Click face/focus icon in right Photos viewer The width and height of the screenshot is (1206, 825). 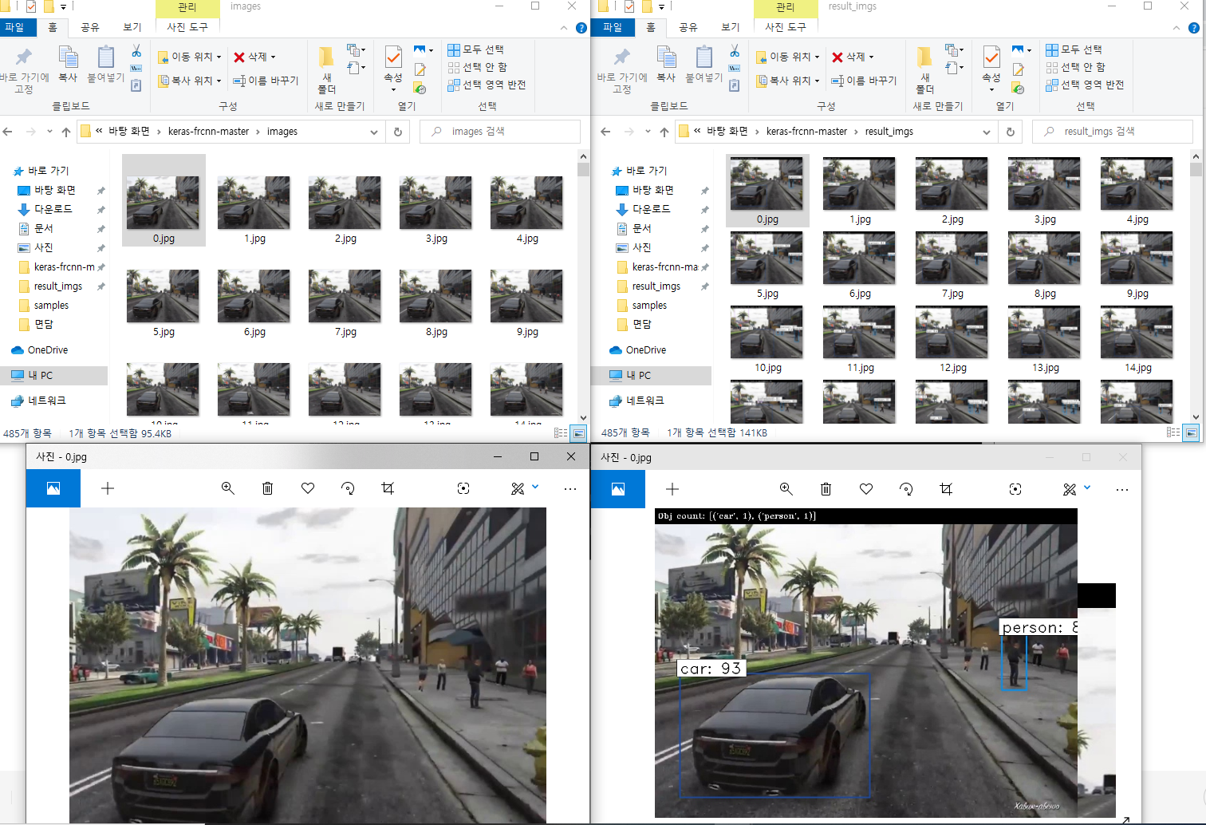click(x=1015, y=489)
